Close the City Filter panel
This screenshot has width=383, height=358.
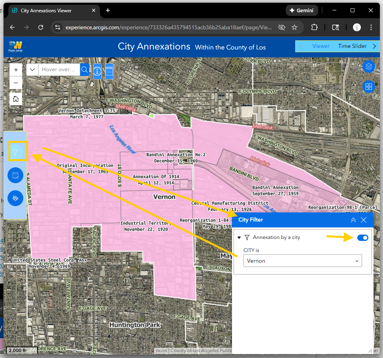coord(364,220)
